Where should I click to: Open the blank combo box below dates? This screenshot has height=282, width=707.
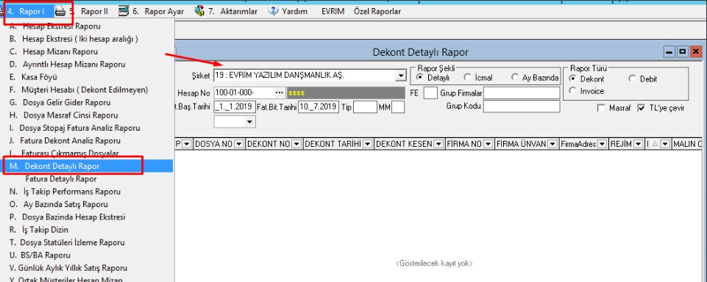(249, 121)
